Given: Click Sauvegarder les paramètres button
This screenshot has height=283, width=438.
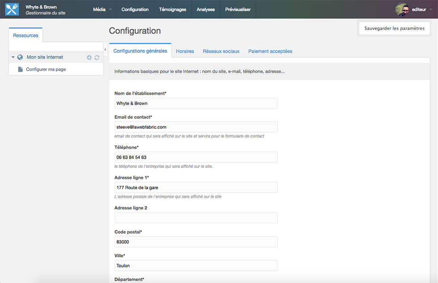Looking at the screenshot, I should coord(394,28).
